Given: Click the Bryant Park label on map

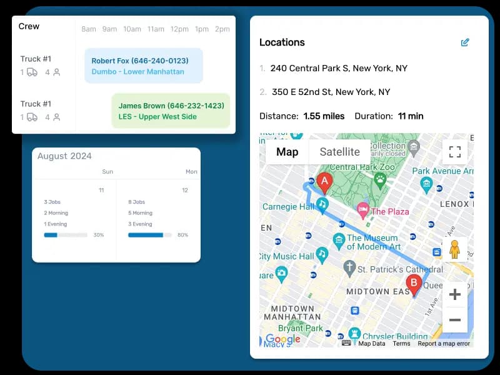Looking at the screenshot, I should click(301, 328).
